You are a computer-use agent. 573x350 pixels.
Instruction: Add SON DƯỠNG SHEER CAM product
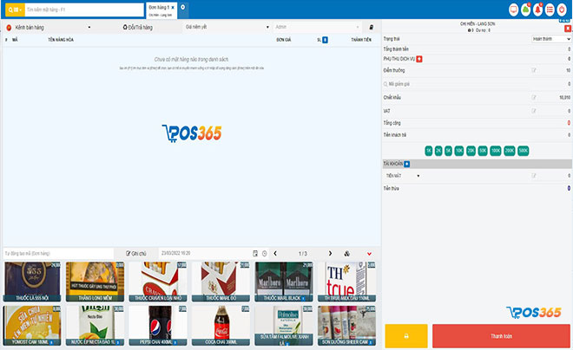click(346, 326)
